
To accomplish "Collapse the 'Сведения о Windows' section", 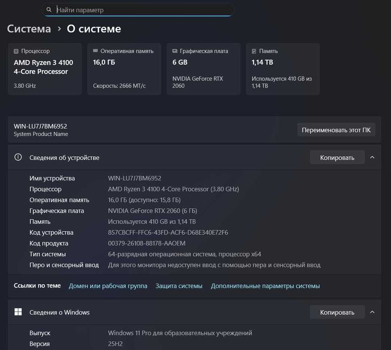I will point(372,312).
